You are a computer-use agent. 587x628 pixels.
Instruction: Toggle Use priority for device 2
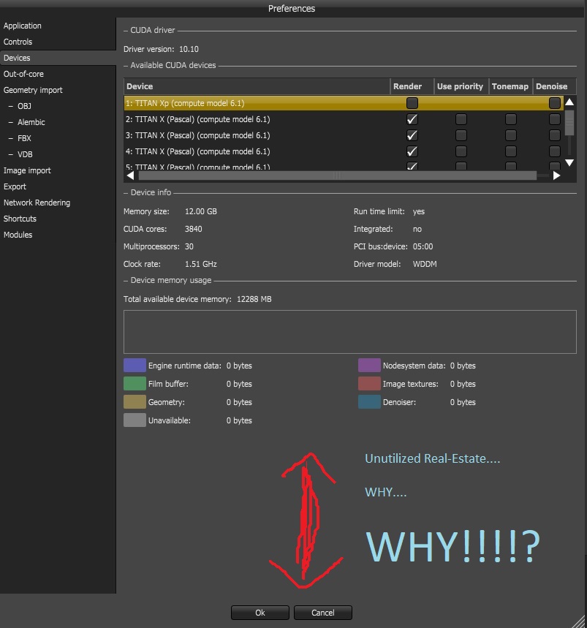click(461, 119)
